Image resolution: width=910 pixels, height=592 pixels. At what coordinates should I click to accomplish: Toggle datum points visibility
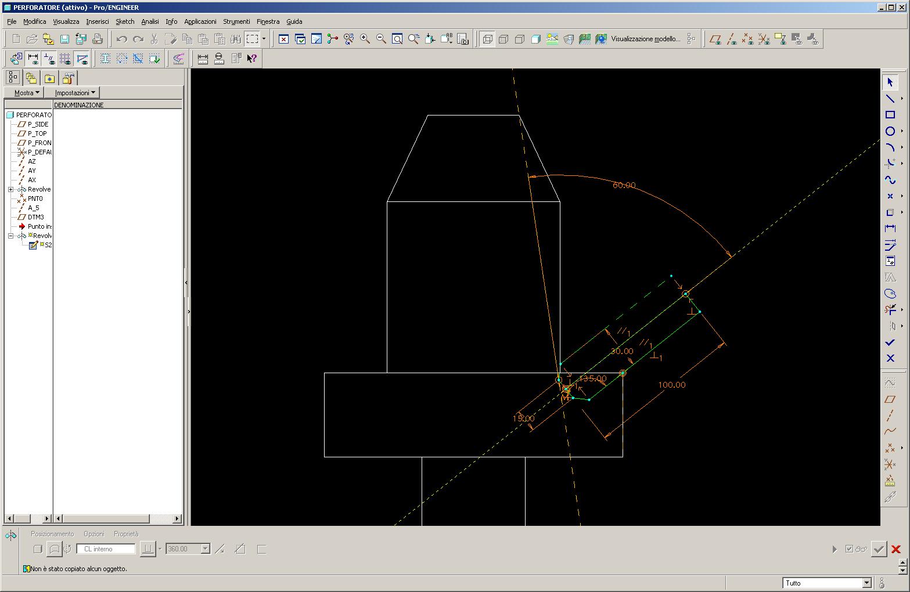[x=748, y=39]
